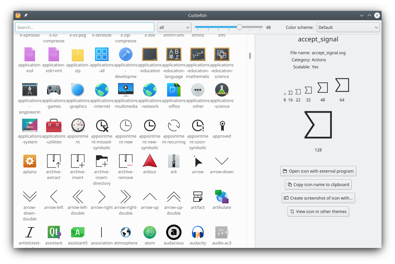
Task: Click inside the Search field
Action: coord(85,27)
